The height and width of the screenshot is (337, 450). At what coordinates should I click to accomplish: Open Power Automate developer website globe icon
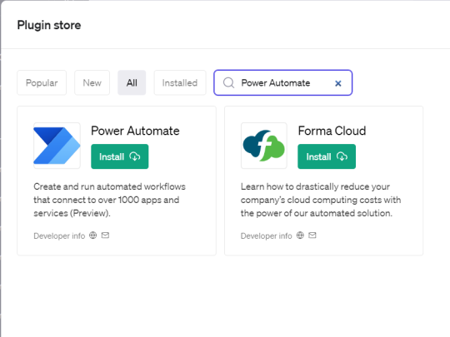[93, 235]
